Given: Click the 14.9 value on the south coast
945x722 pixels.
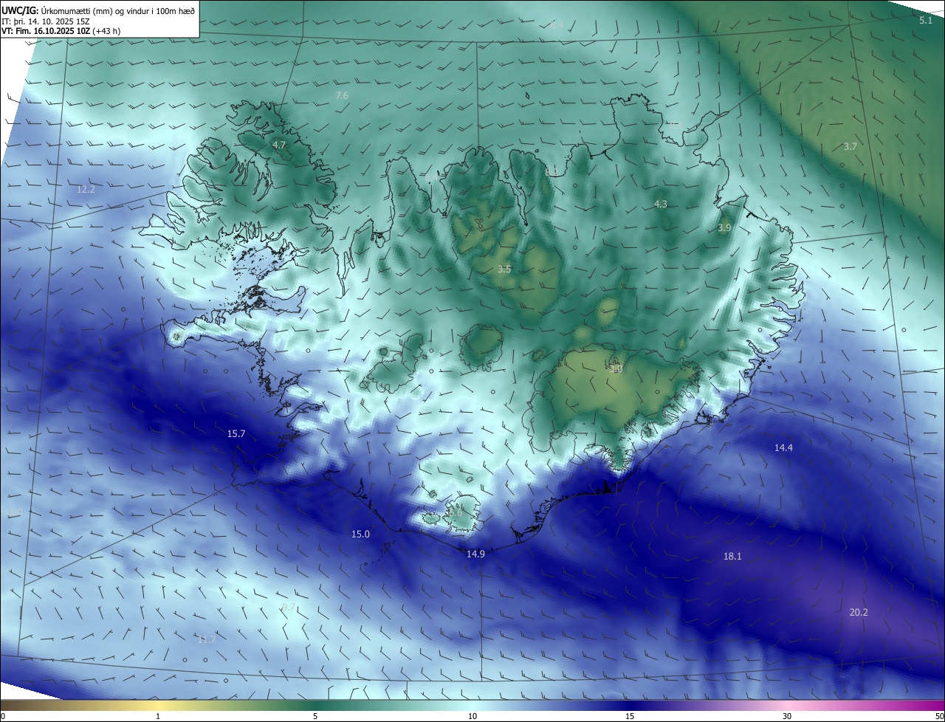Looking at the screenshot, I should coord(475,554).
